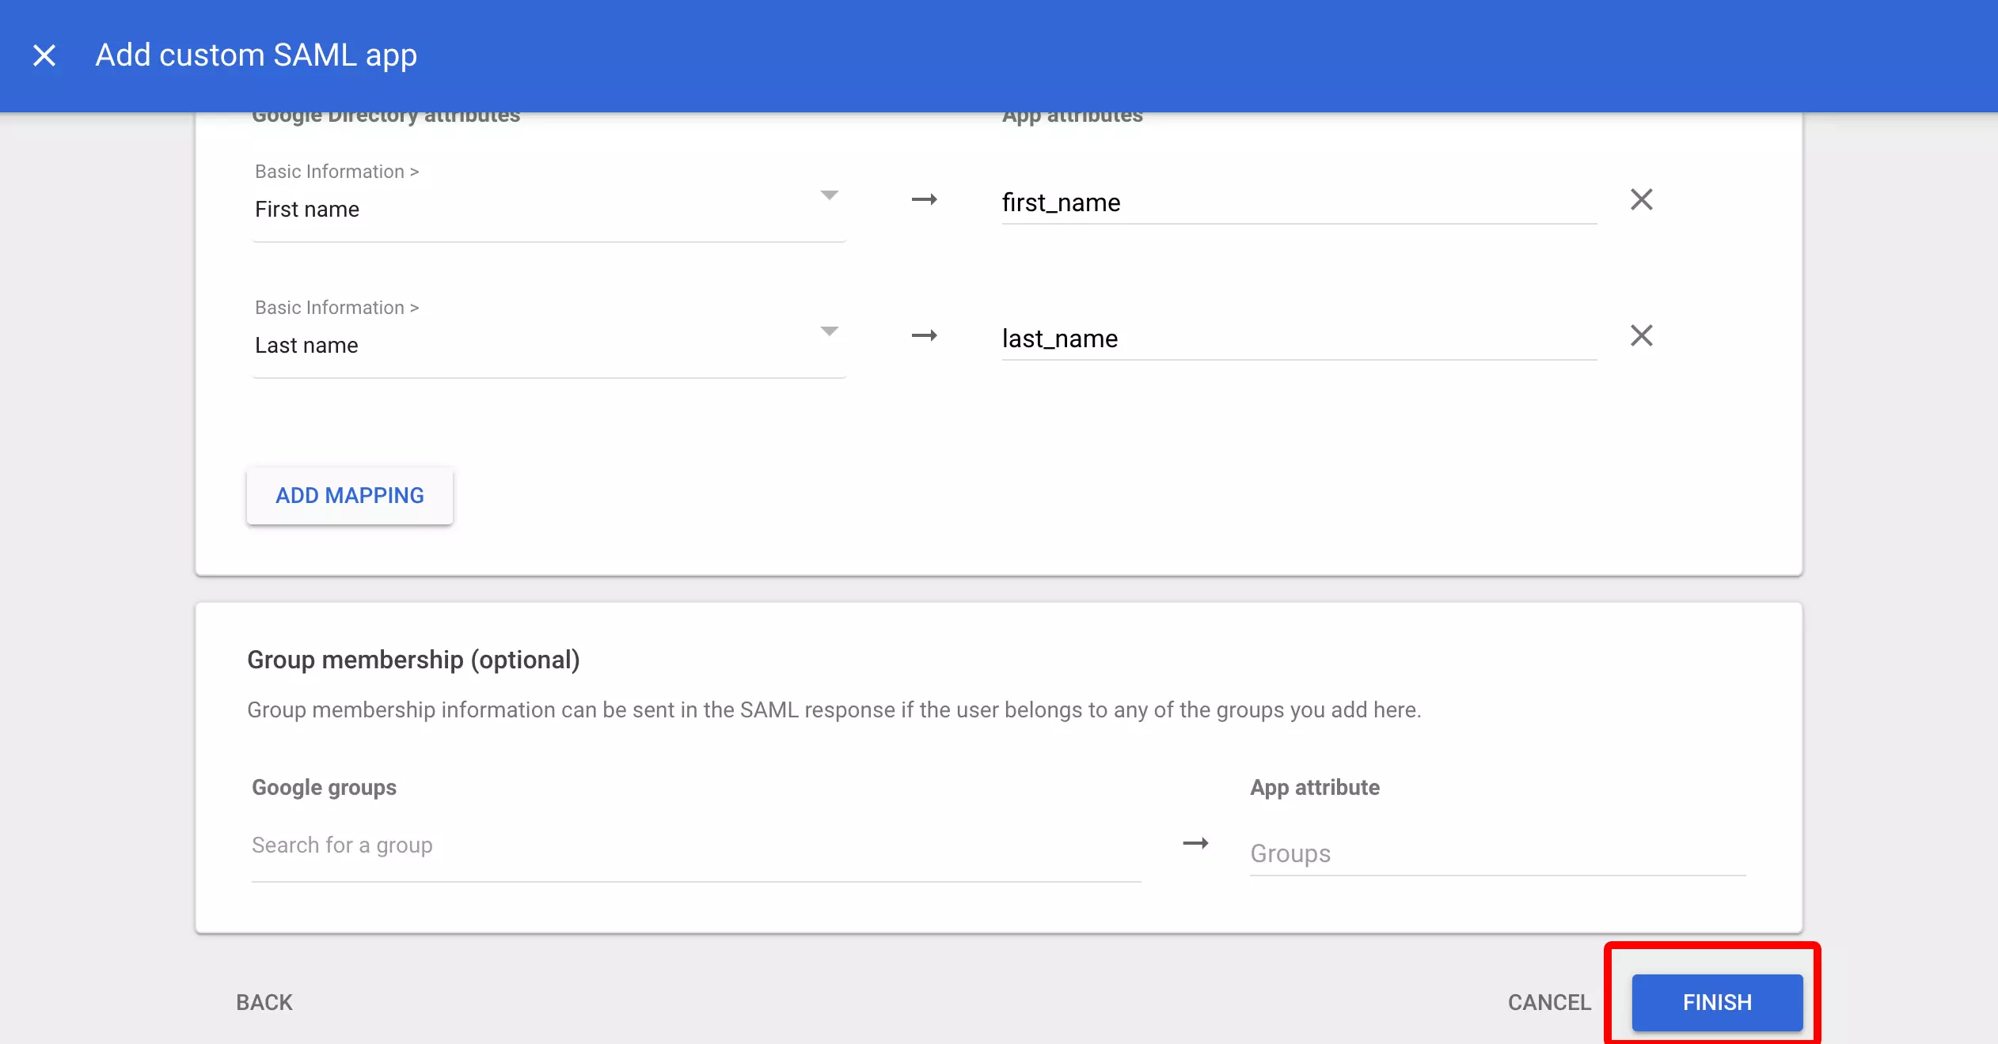Viewport: 1998px width, 1044px height.
Task: Click Basic Information label above Last name
Action: click(x=336, y=308)
